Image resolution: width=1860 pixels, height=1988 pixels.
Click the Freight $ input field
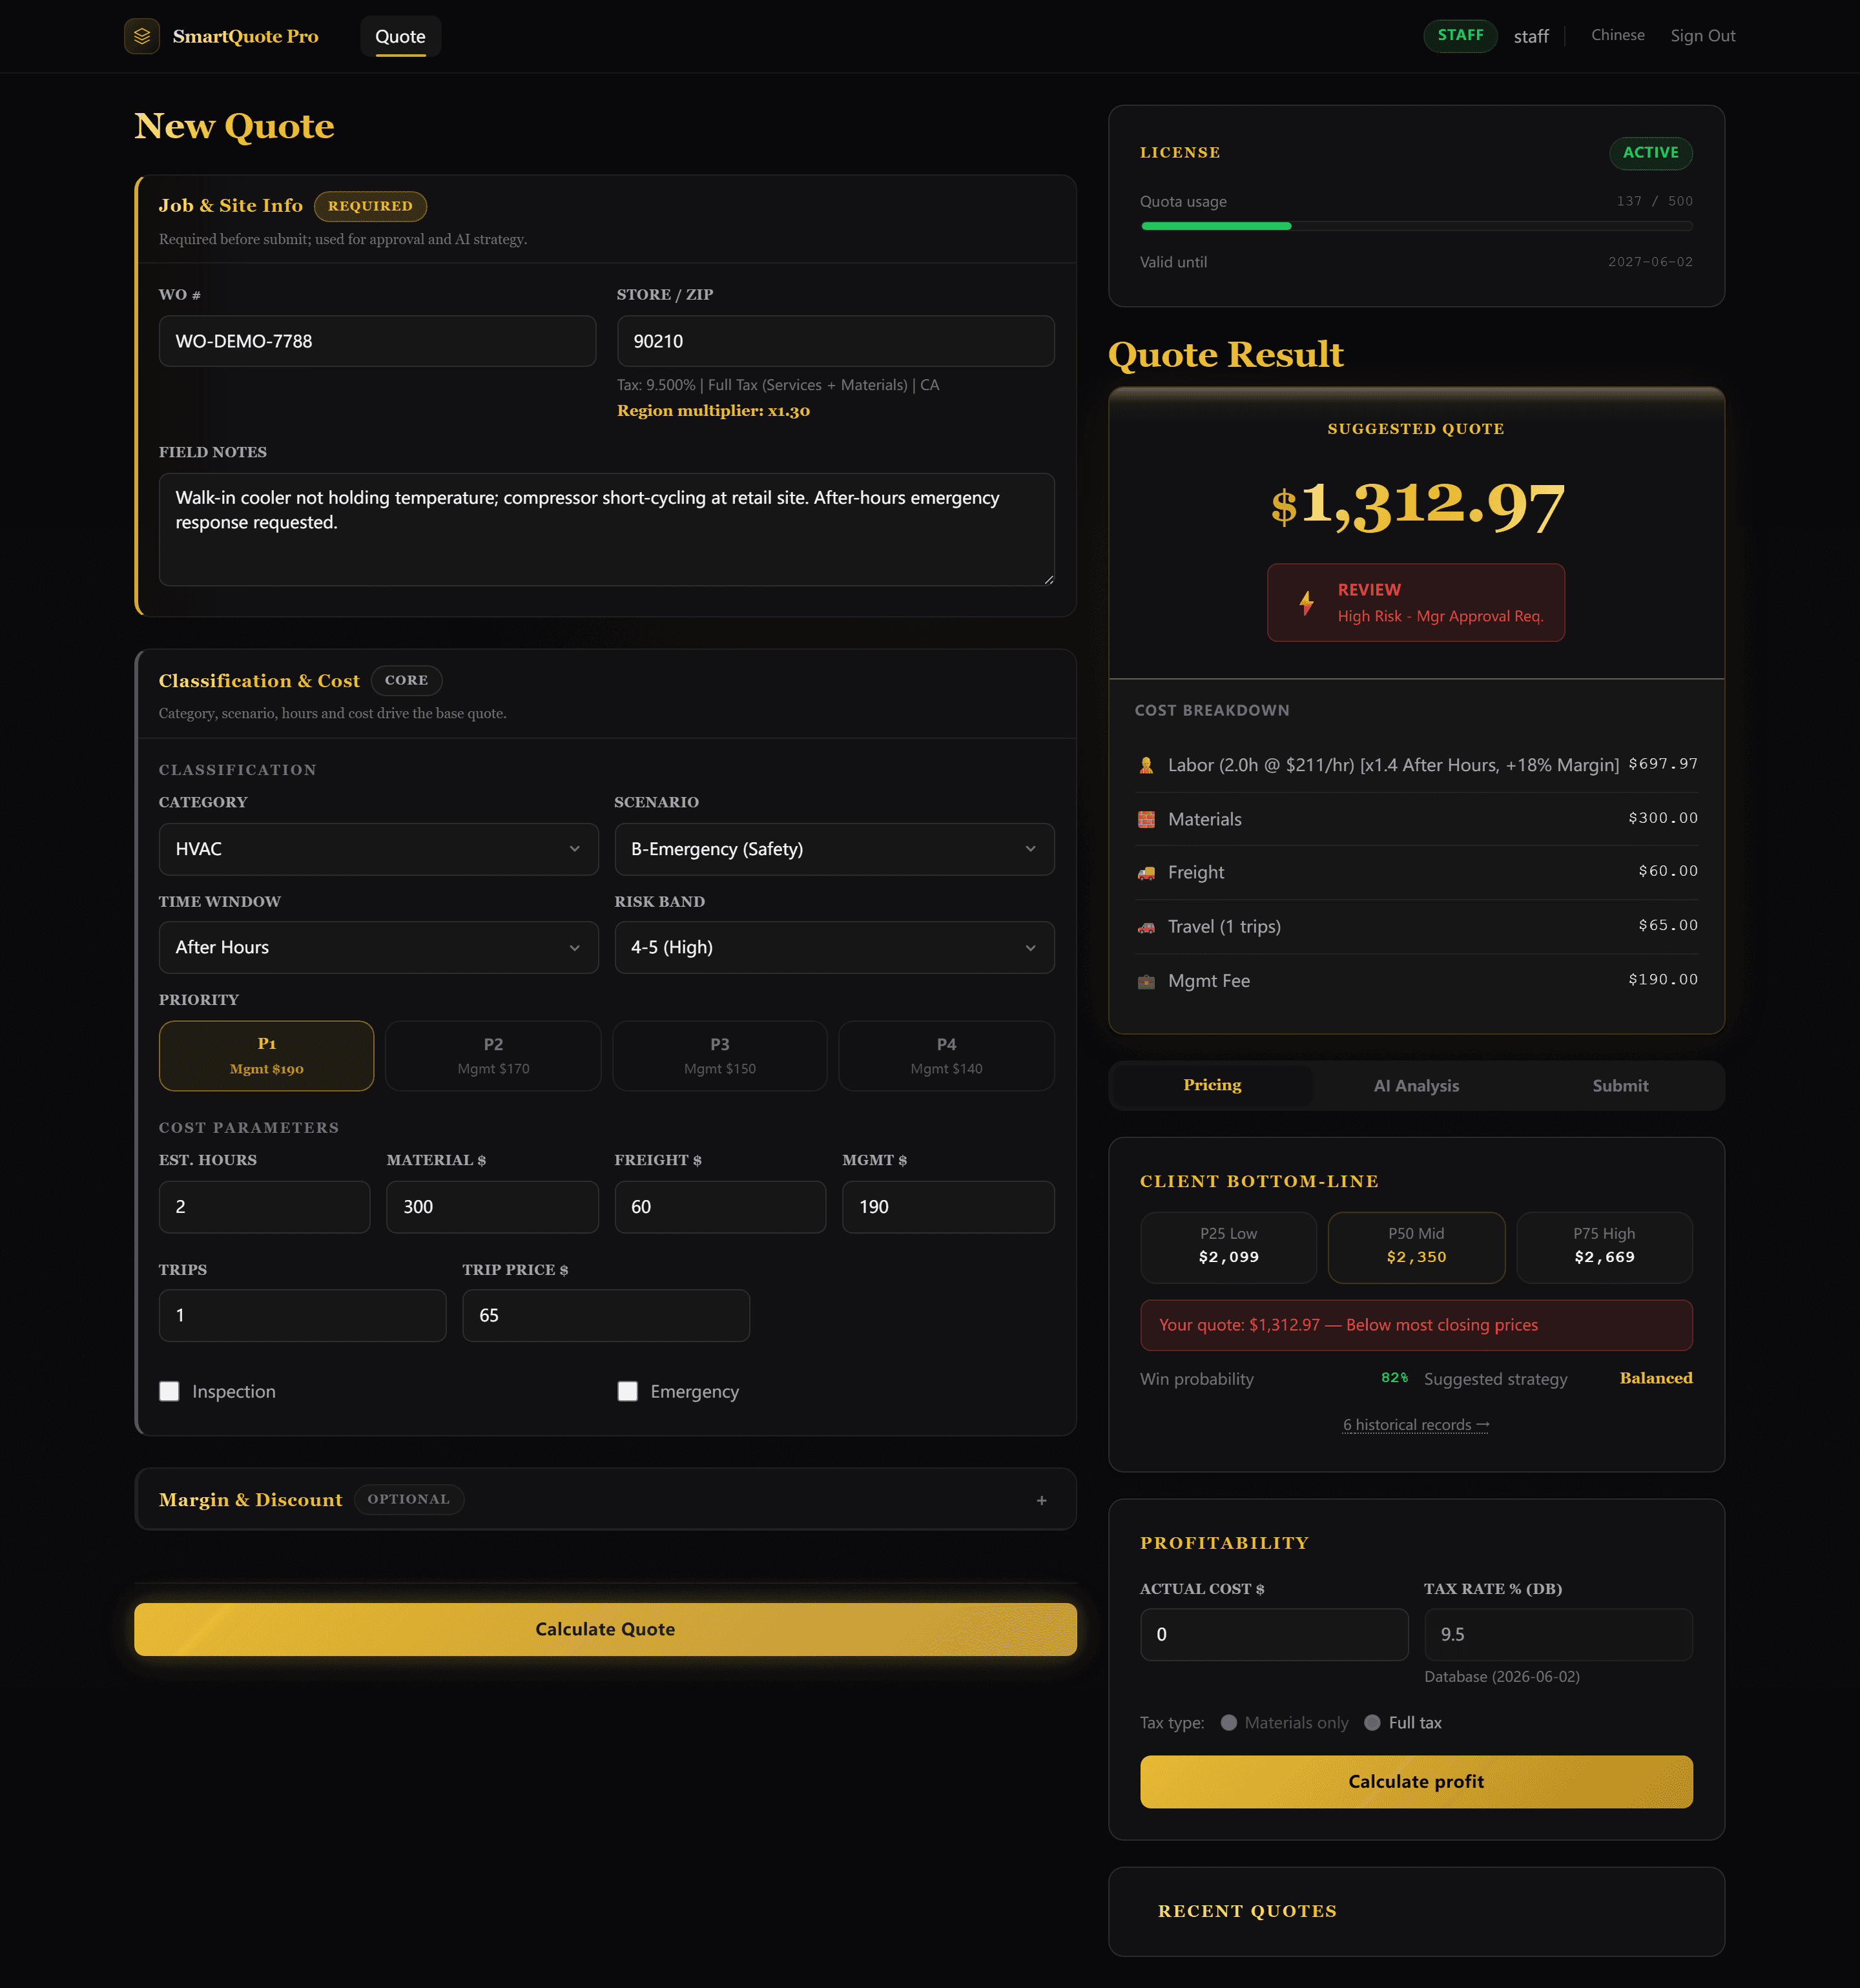pos(720,1207)
